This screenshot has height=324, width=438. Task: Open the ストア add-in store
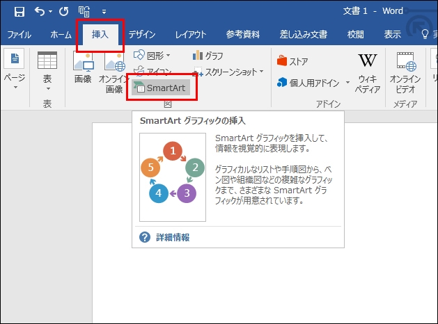(x=292, y=61)
